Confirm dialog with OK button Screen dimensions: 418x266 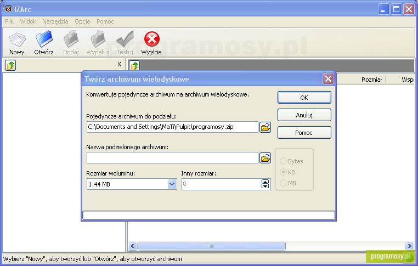pyautogui.click(x=304, y=98)
